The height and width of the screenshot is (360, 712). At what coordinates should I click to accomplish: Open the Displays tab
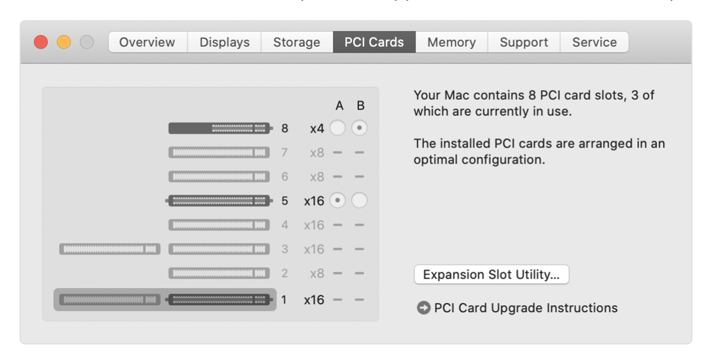[224, 42]
